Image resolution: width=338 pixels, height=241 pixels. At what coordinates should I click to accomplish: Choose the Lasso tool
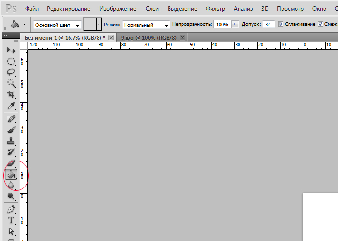[11, 72]
